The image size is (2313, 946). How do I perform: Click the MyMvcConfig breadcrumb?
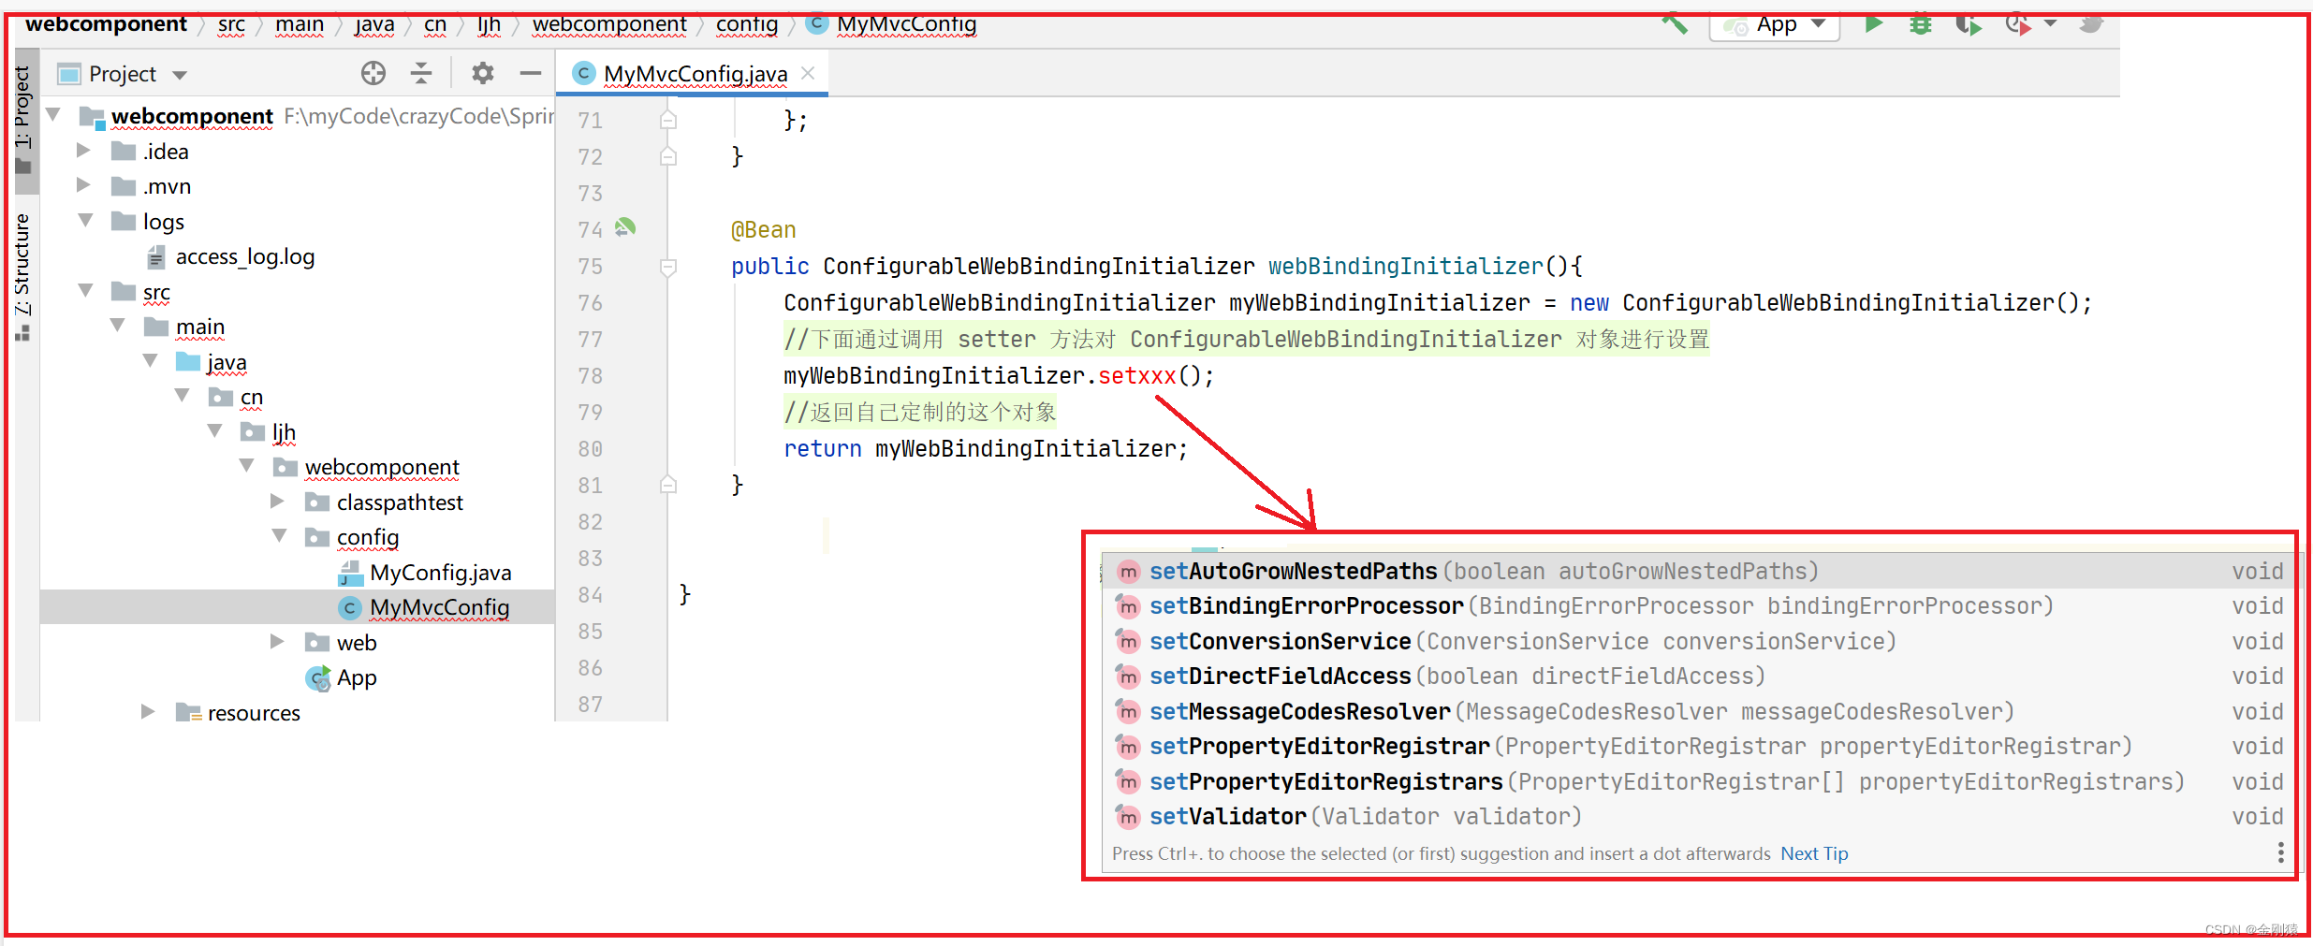coord(894,25)
